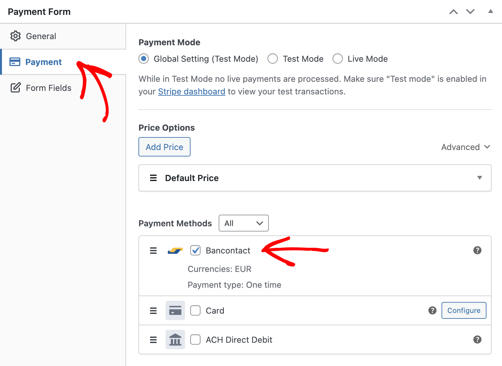
Task: Click the drag handle next to Bancontact
Action: point(153,250)
